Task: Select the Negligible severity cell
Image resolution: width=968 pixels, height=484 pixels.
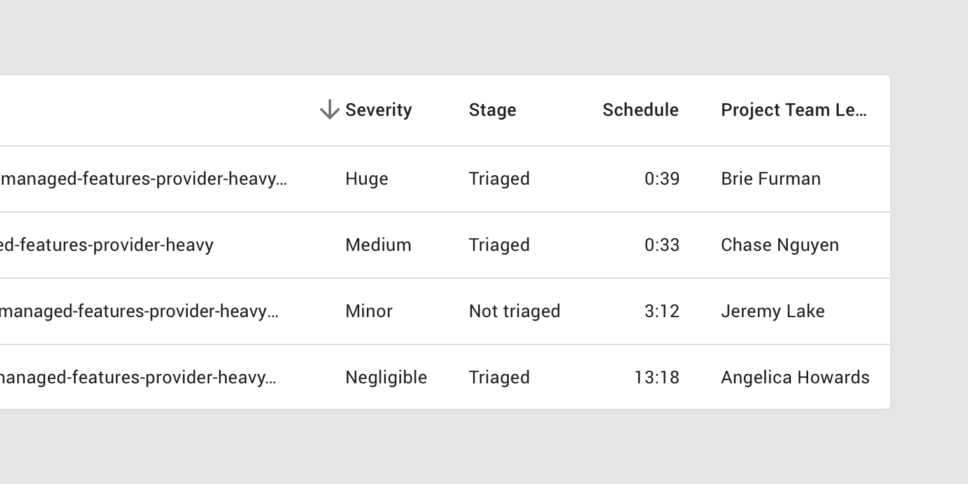Action: (x=386, y=378)
